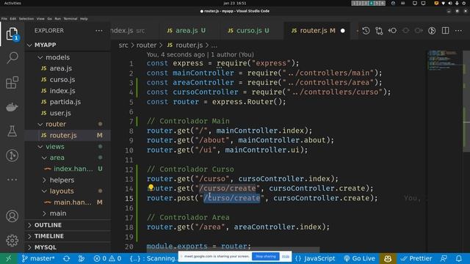Open the Selection menu

(26, 18)
